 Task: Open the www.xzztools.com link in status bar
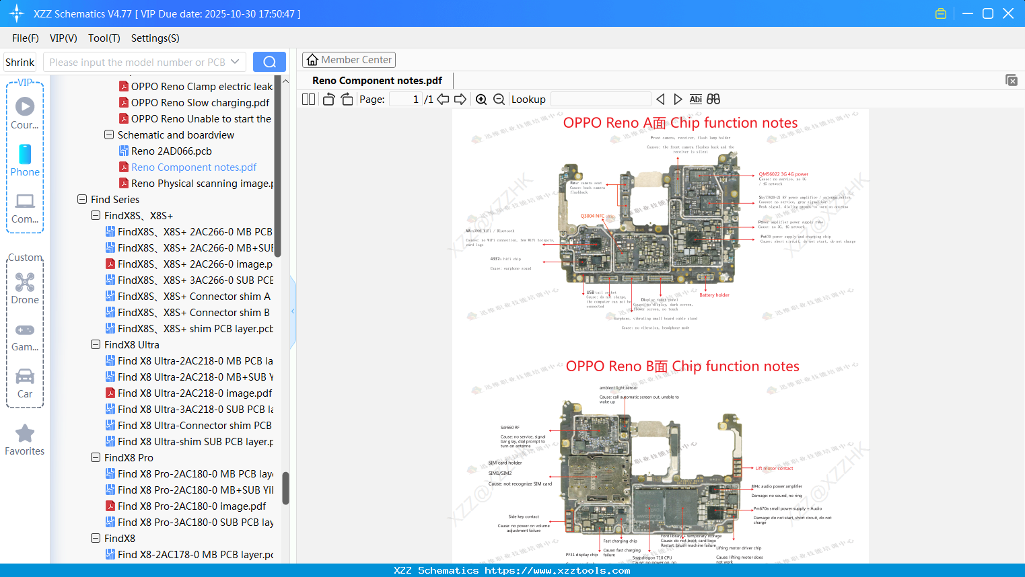pyautogui.click(x=557, y=570)
